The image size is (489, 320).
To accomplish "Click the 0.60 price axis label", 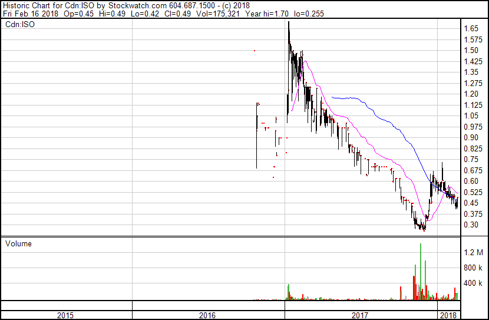I will (x=471, y=181).
